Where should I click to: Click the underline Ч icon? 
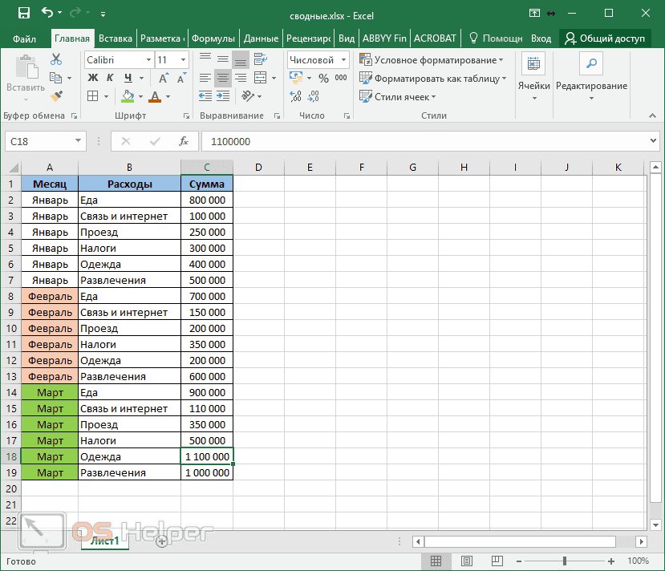tap(128, 78)
